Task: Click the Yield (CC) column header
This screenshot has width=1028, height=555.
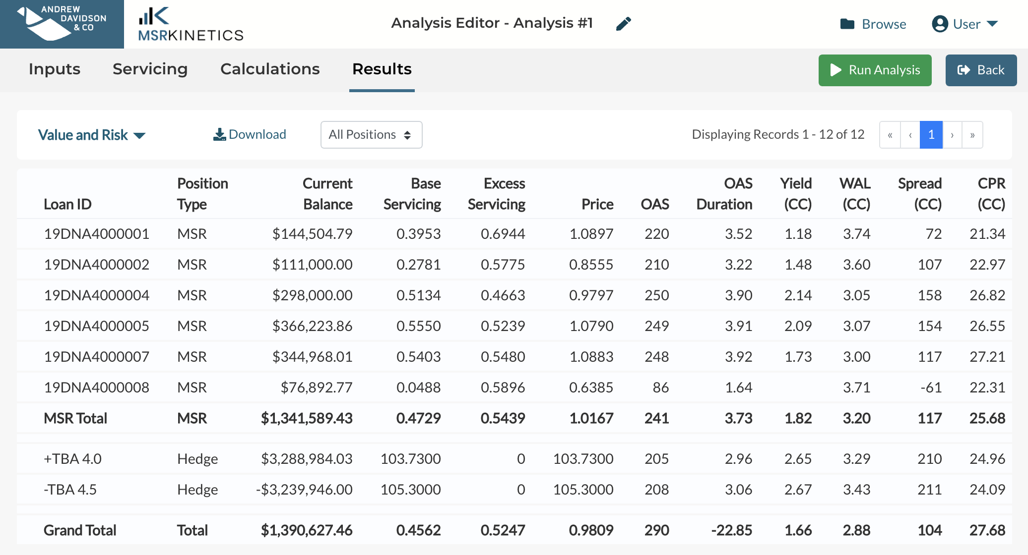Action: (796, 194)
